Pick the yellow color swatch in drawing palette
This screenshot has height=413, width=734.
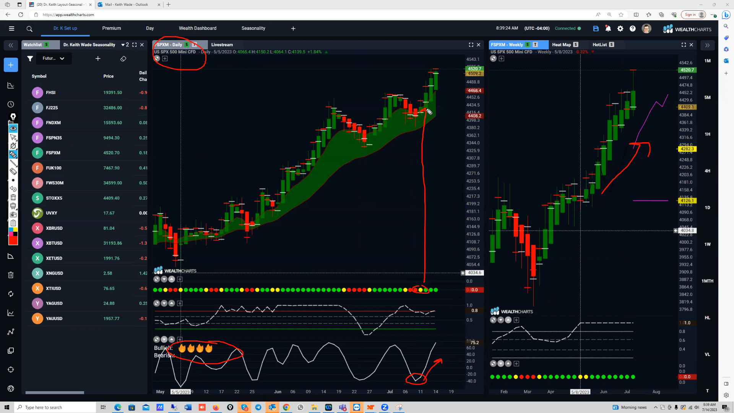(15, 230)
